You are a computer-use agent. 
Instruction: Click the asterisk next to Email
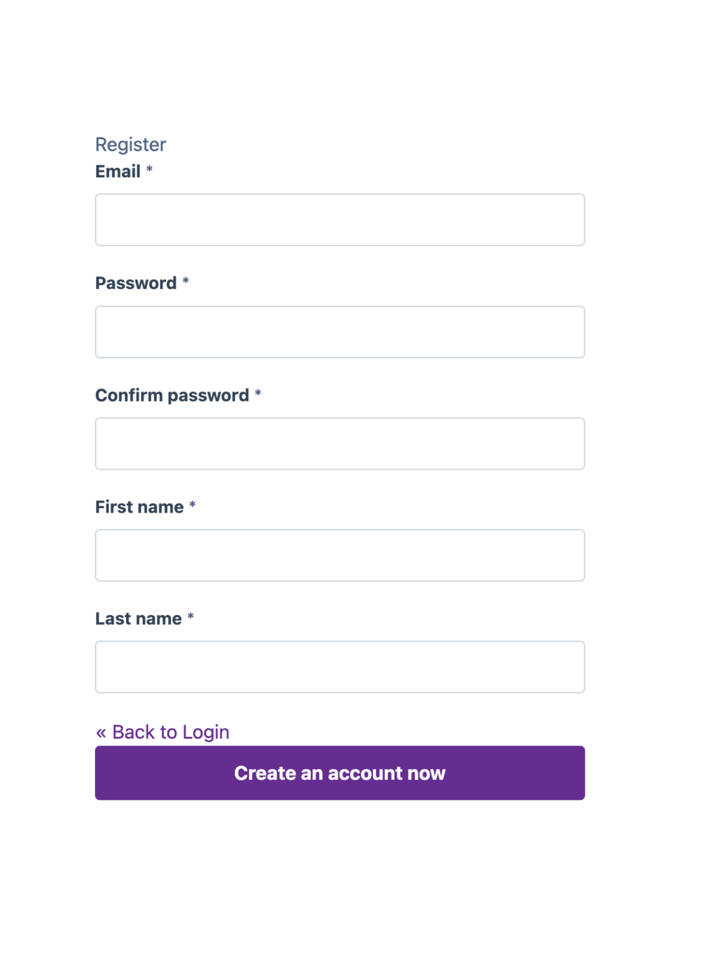[x=149, y=171]
